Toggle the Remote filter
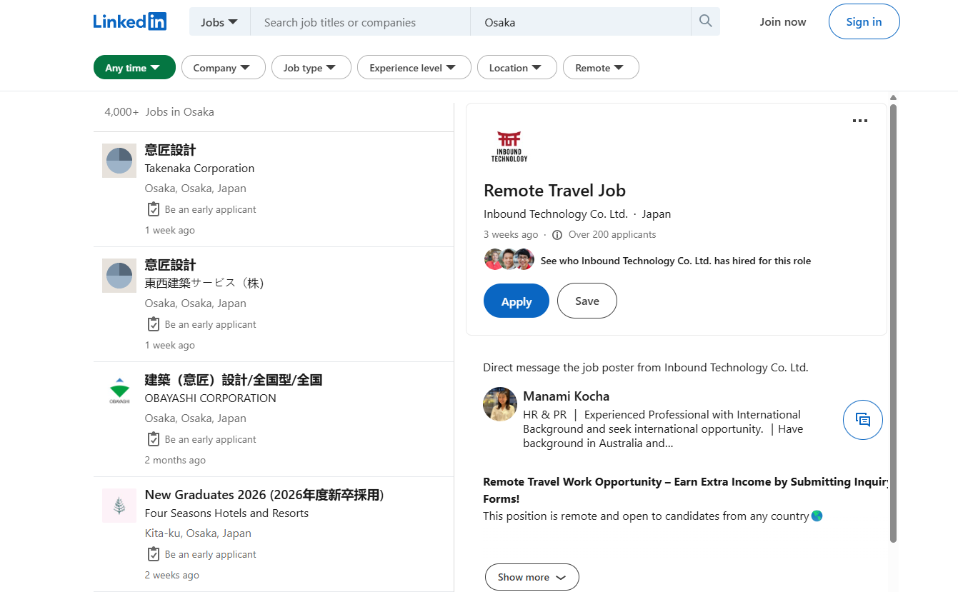The width and height of the screenshot is (958, 592). [x=601, y=67]
